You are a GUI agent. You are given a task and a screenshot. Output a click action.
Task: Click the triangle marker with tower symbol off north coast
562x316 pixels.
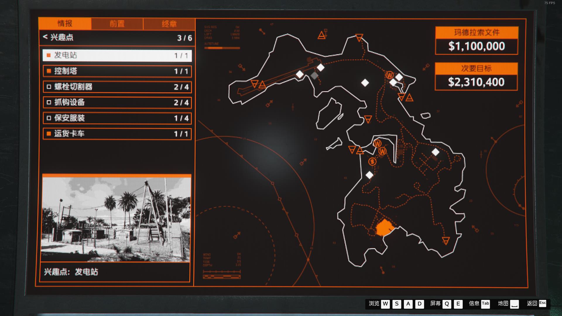322,35
